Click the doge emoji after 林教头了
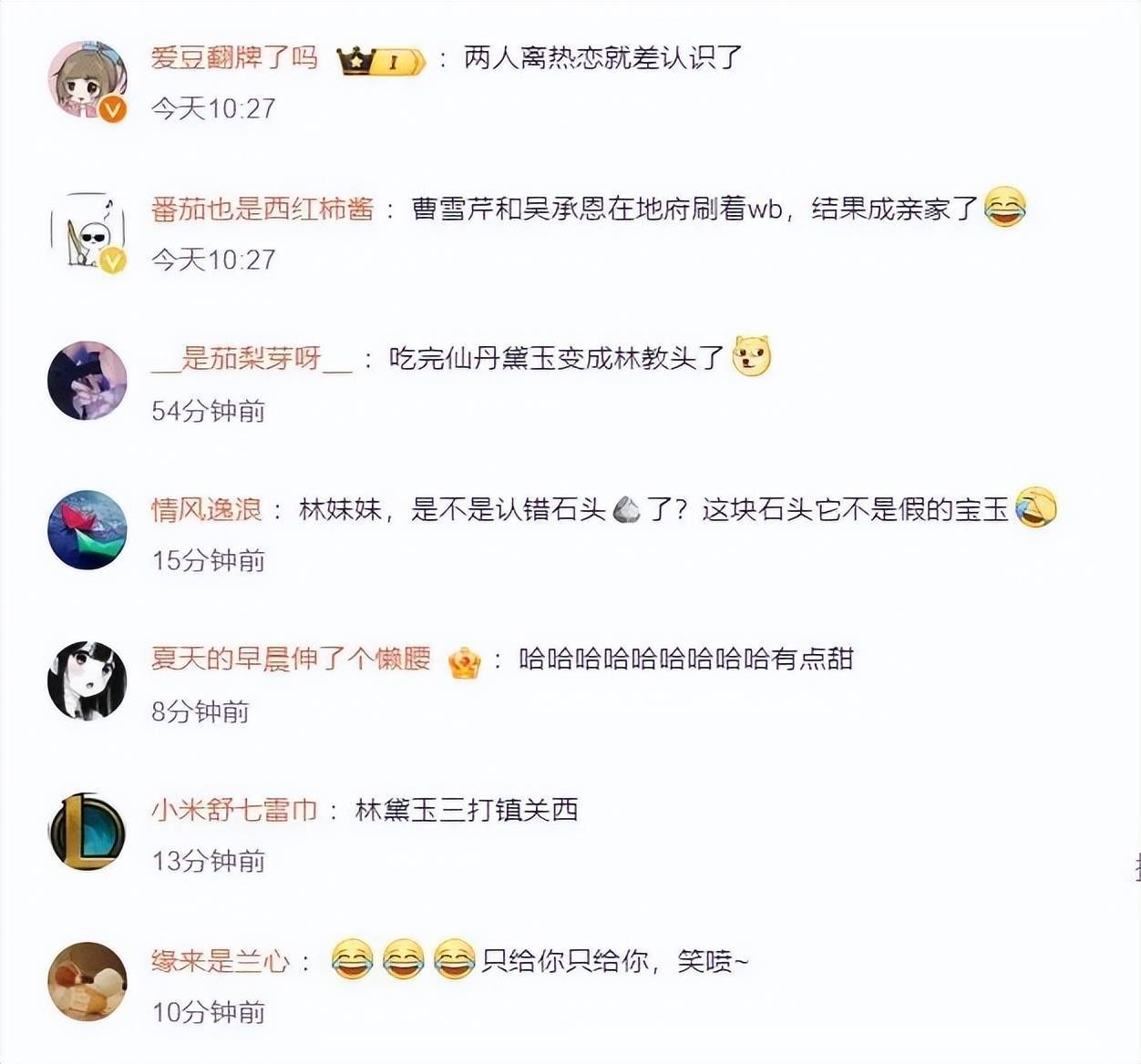The image size is (1141, 1064). [x=752, y=356]
